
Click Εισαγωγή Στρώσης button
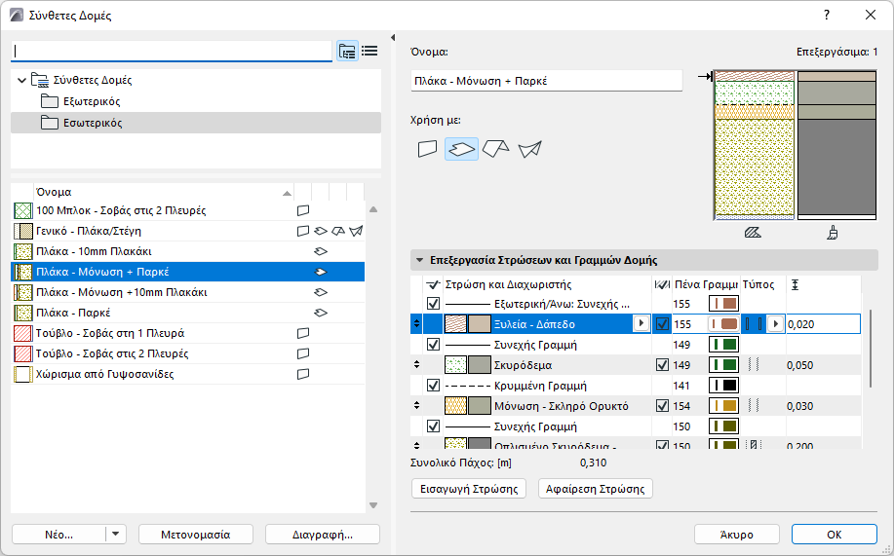tap(469, 489)
